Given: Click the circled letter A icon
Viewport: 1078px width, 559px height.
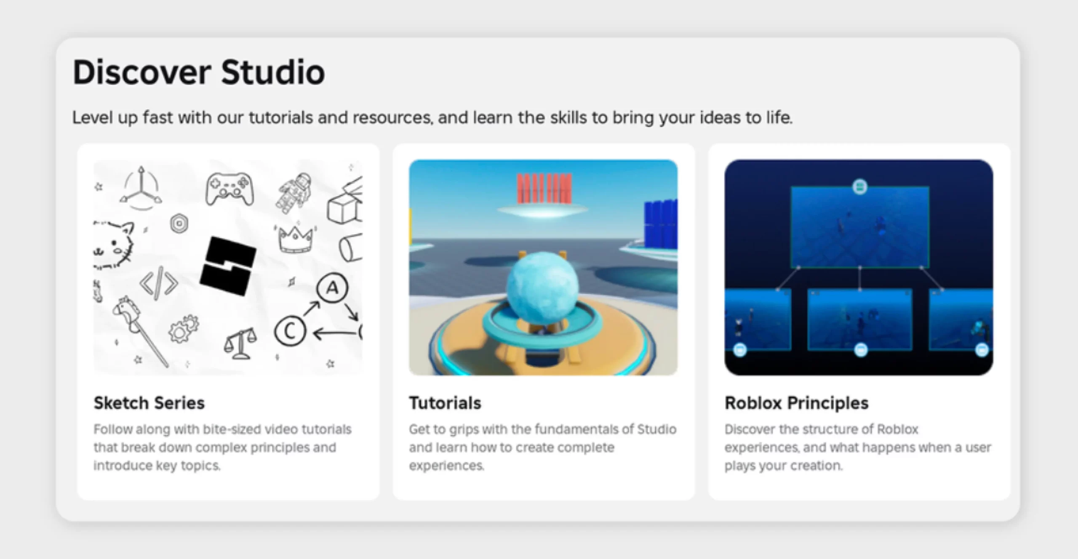Looking at the screenshot, I should [333, 288].
